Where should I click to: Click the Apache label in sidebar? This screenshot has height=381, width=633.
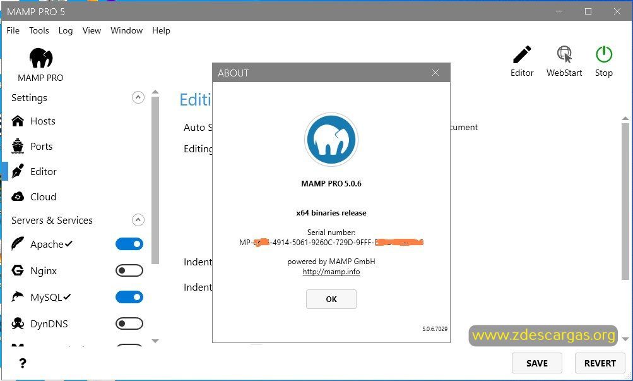[x=47, y=244]
